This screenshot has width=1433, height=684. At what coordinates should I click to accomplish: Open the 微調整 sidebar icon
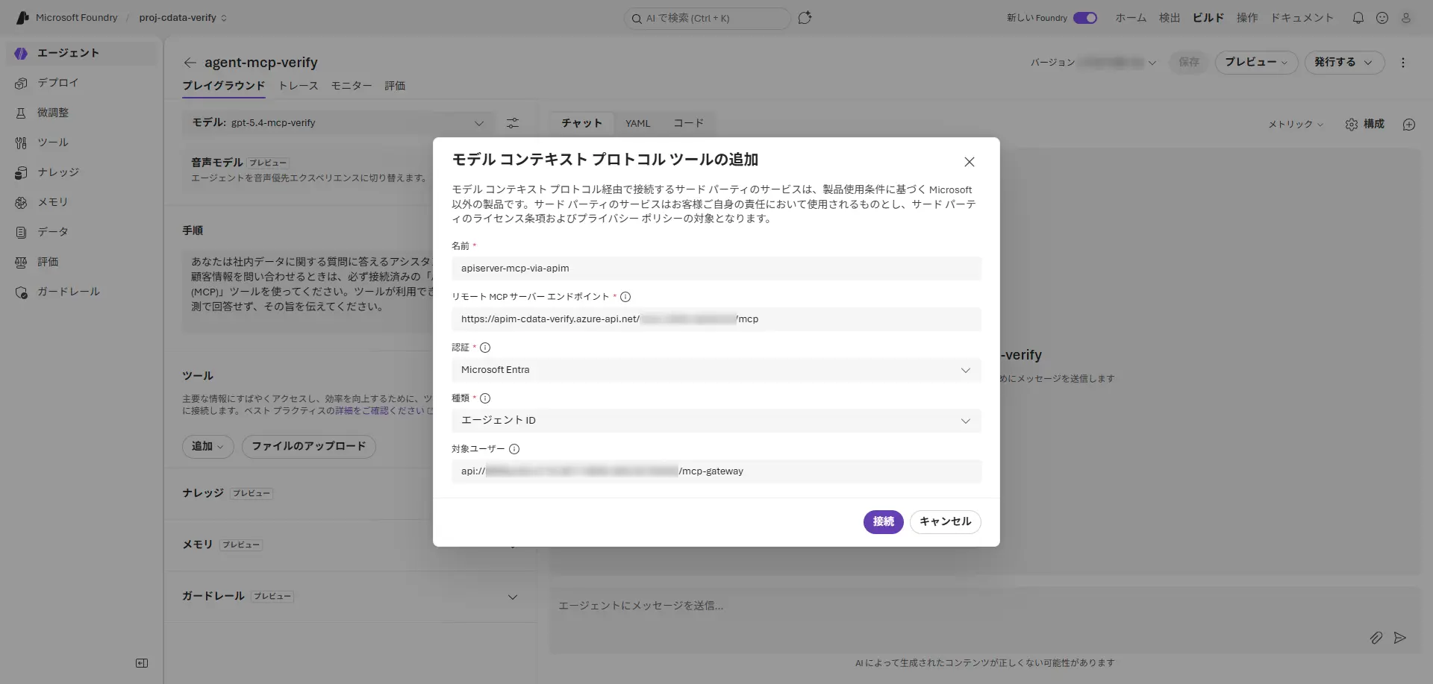(x=21, y=113)
